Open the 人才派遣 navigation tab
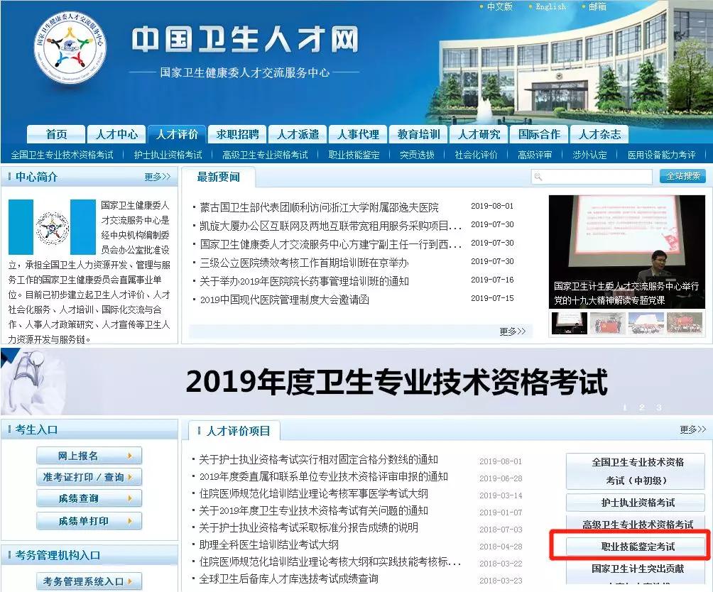713x592 pixels. (x=298, y=134)
